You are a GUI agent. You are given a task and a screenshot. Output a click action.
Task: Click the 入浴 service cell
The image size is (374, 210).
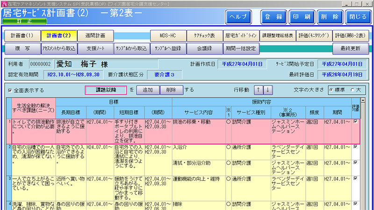[199, 152]
